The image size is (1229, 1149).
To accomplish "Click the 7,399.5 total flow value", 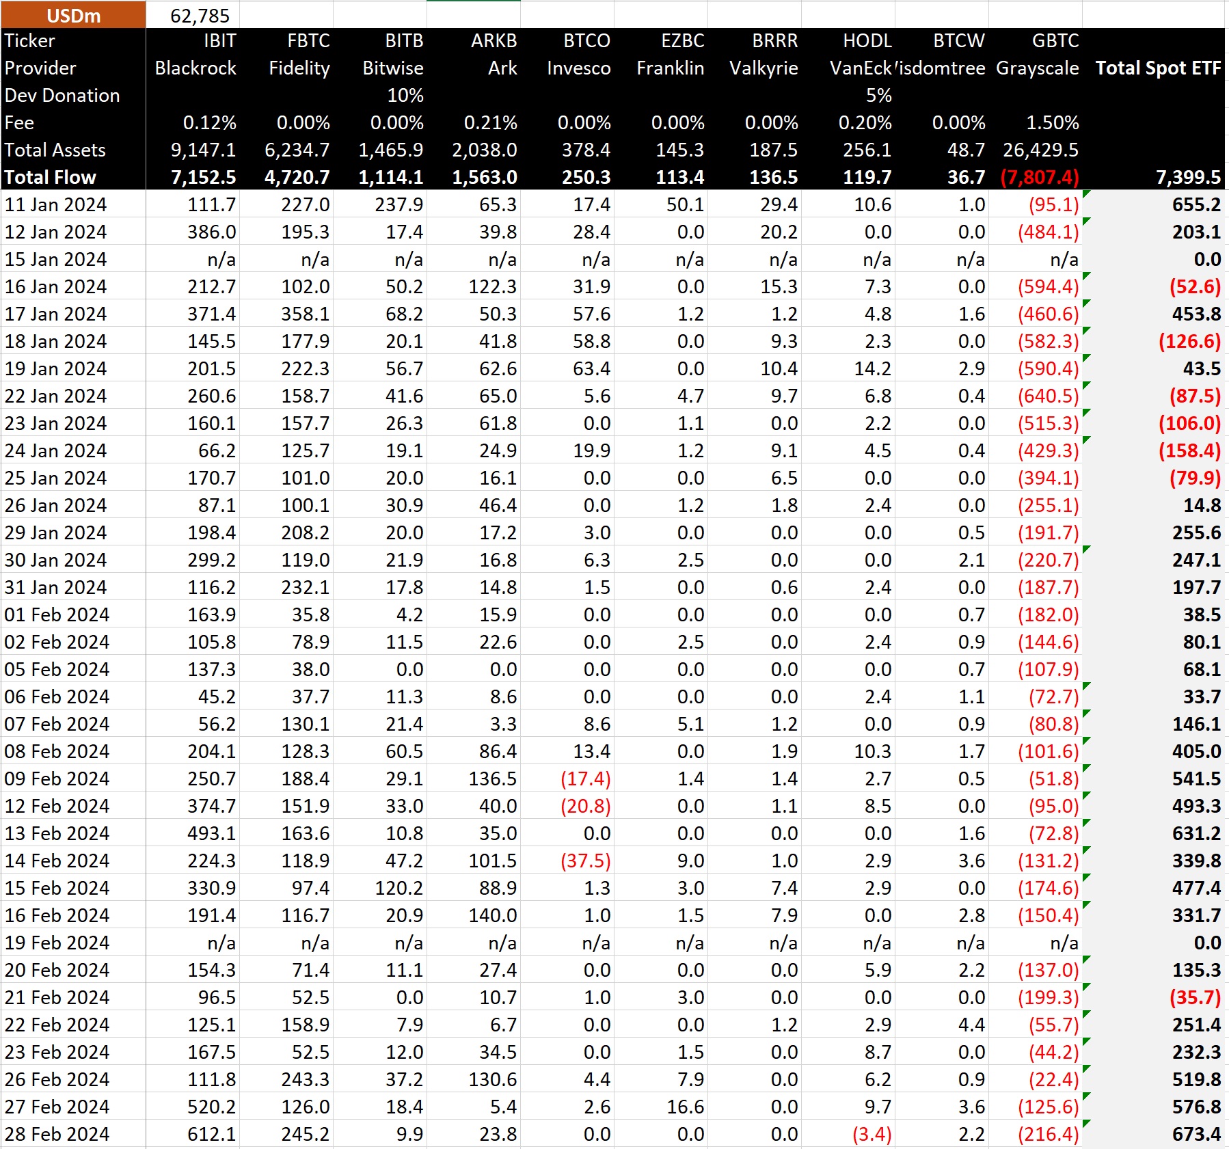I will pos(1188,177).
